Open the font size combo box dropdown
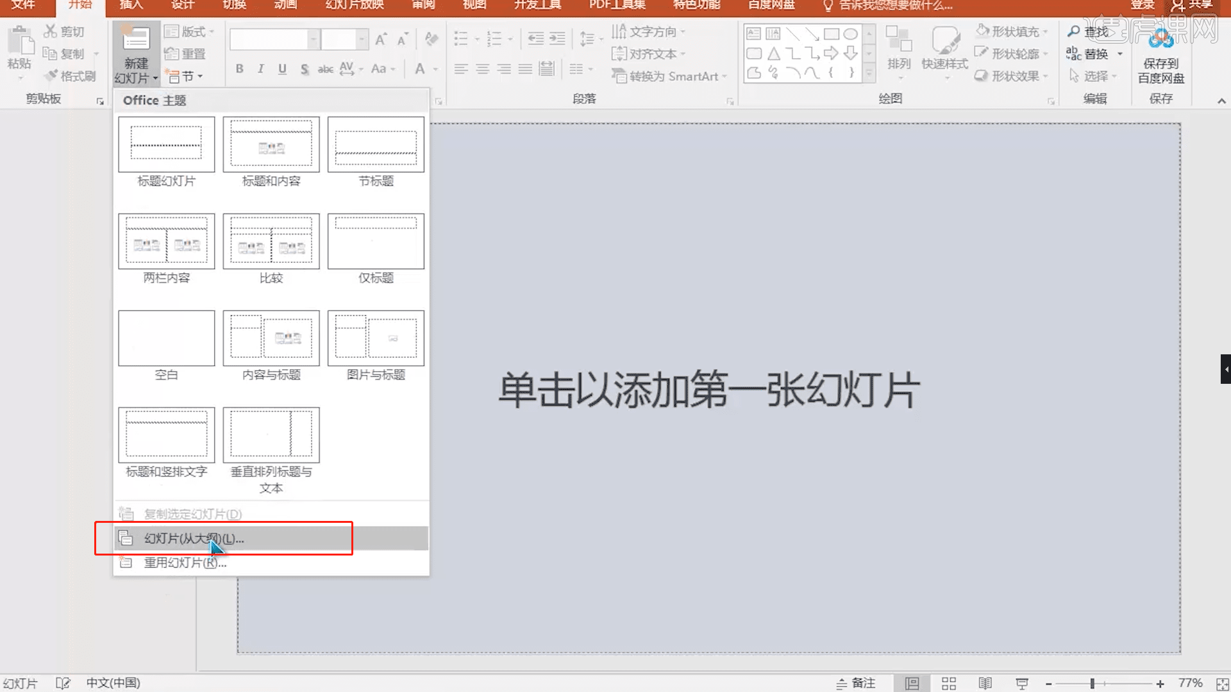Image resolution: width=1231 pixels, height=692 pixels. point(362,40)
